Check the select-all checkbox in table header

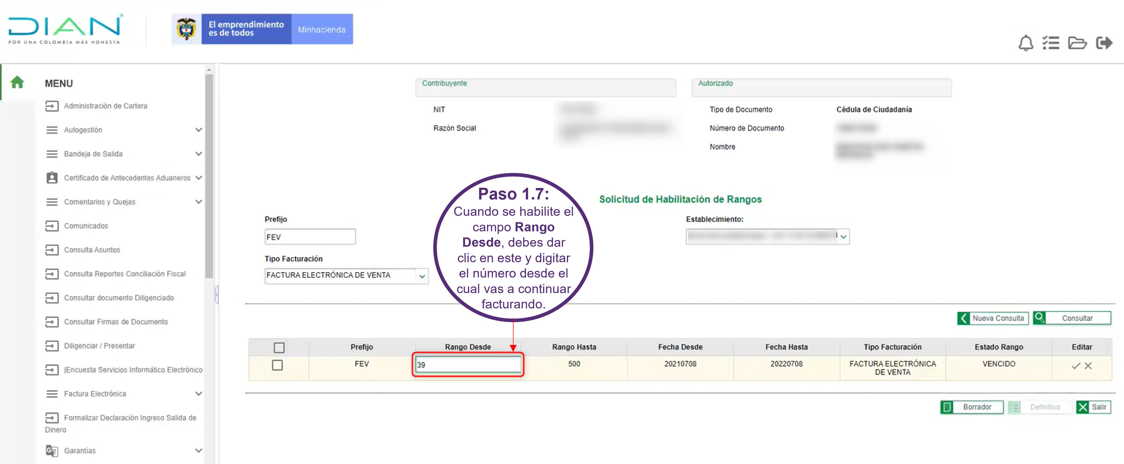[279, 348]
